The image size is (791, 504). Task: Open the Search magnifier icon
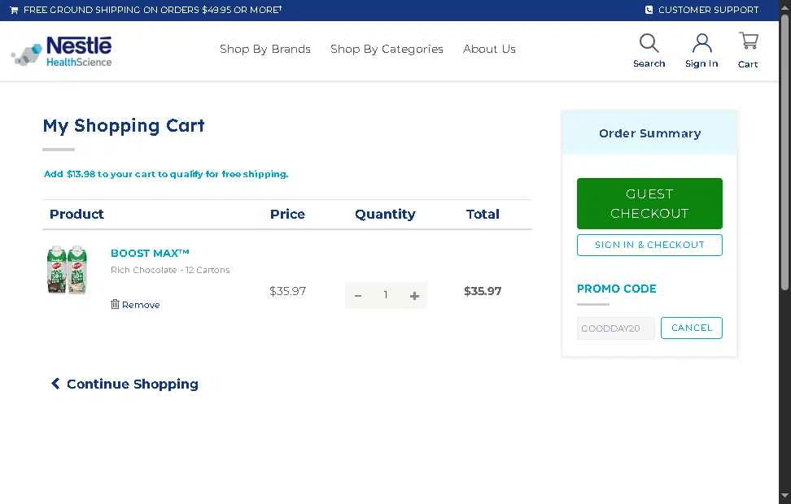click(x=649, y=43)
